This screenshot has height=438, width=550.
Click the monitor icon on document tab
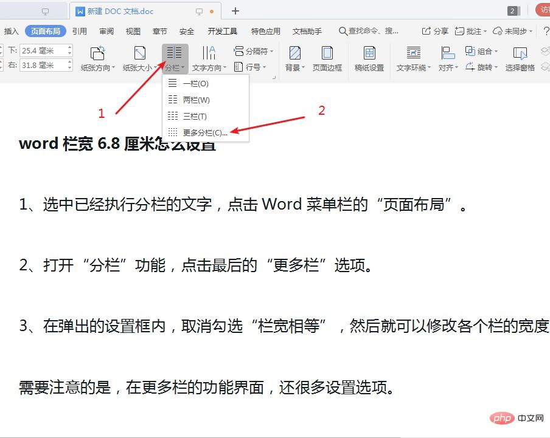[x=199, y=12]
